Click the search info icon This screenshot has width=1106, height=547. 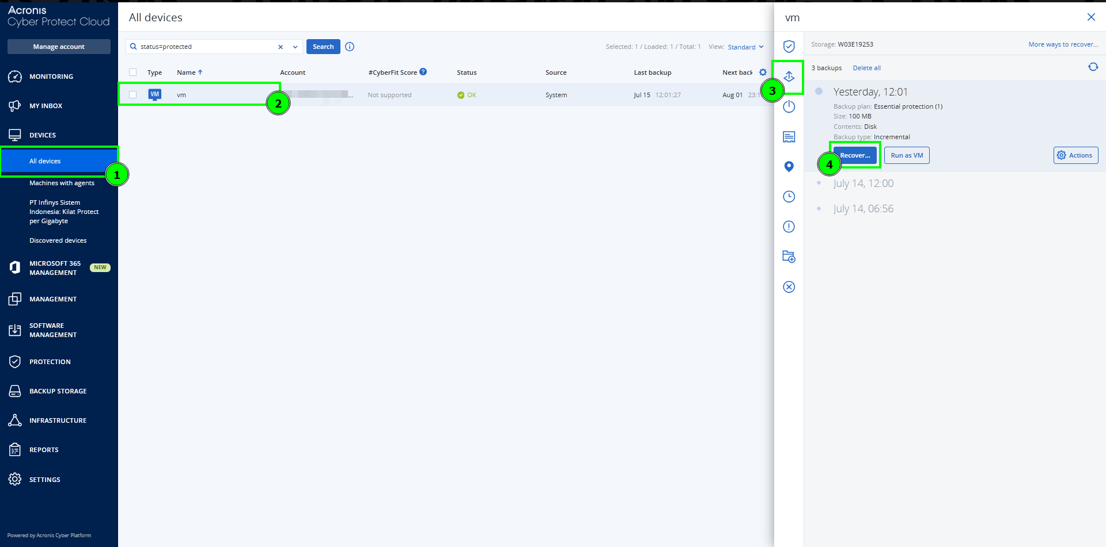coord(350,47)
